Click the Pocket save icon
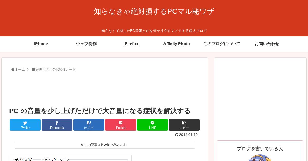 click(x=121, y=123)
